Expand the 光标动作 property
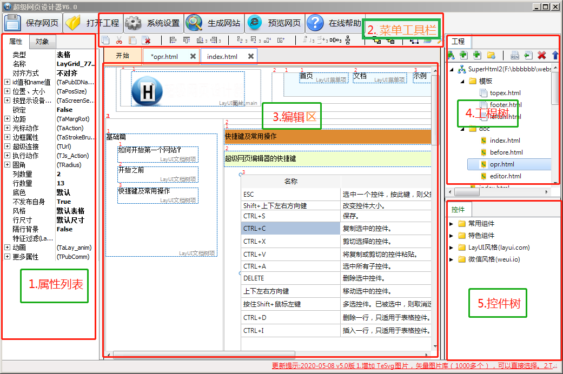Viewport: 563px width, 374px height. pyautogui.click(x=7, y=128)
